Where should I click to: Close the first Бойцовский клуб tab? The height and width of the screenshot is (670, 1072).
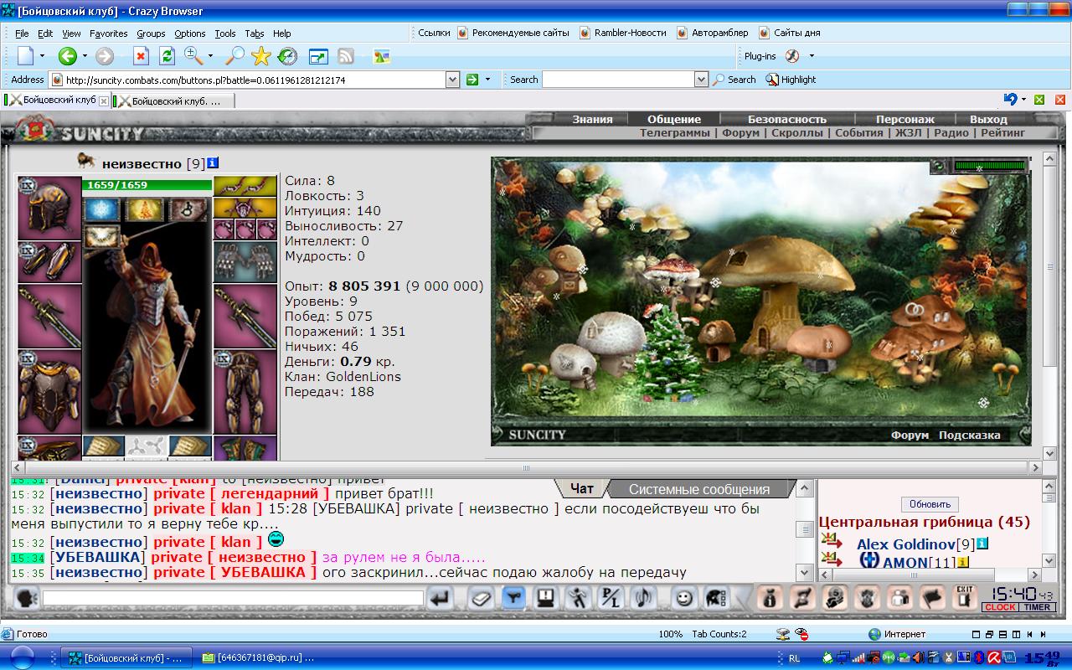click(x=104, y=100)
